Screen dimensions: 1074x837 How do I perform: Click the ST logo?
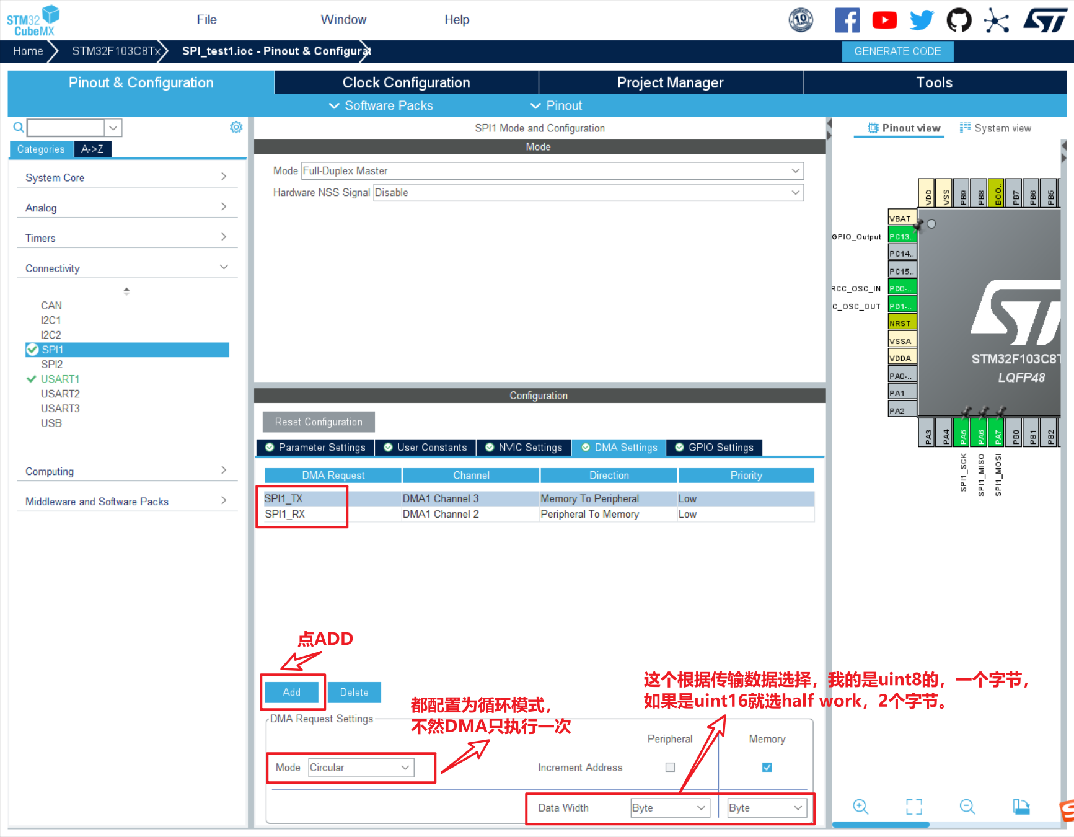pyautogui.click(x=1044, y=20)
